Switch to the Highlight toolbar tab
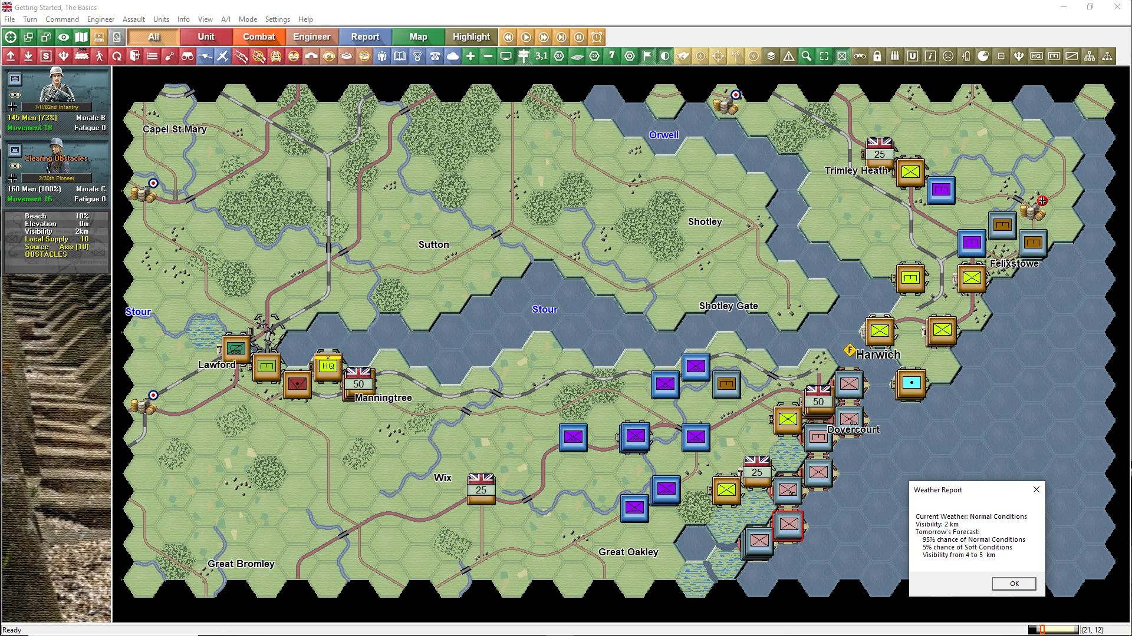Screen dimensions: 1132x636 tap(471, 37)
